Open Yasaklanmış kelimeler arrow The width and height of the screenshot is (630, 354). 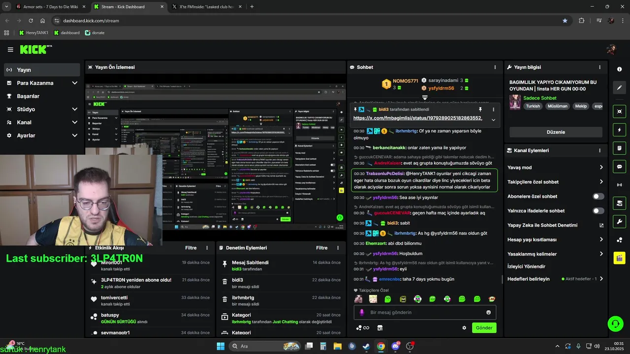coord(601,254)
